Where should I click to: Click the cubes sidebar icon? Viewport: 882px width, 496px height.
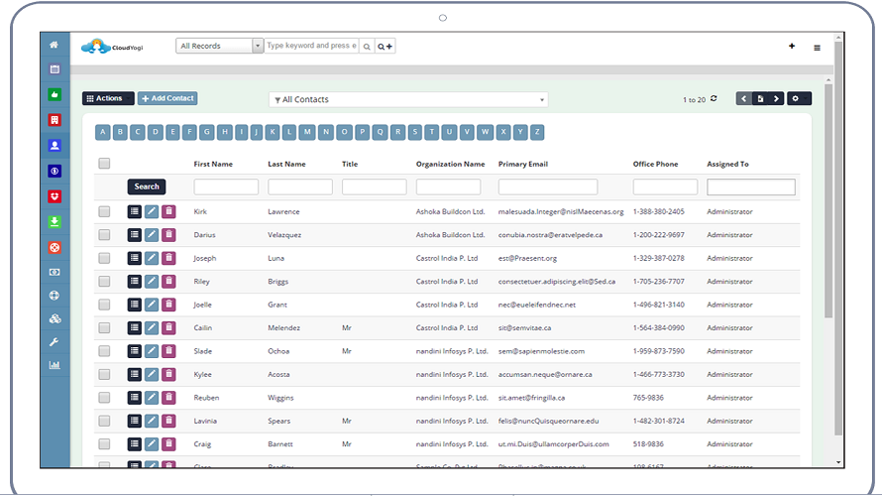coord(55,318)
